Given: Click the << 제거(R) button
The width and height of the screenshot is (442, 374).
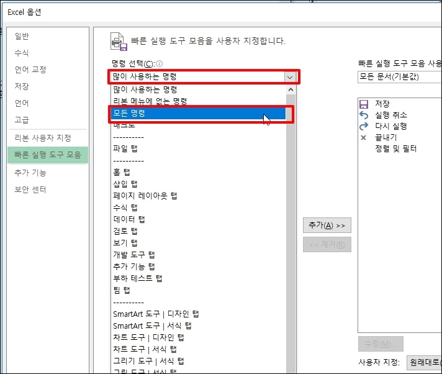Looking at the screenshot, I should pyautogui.click(x=327, y=244).
